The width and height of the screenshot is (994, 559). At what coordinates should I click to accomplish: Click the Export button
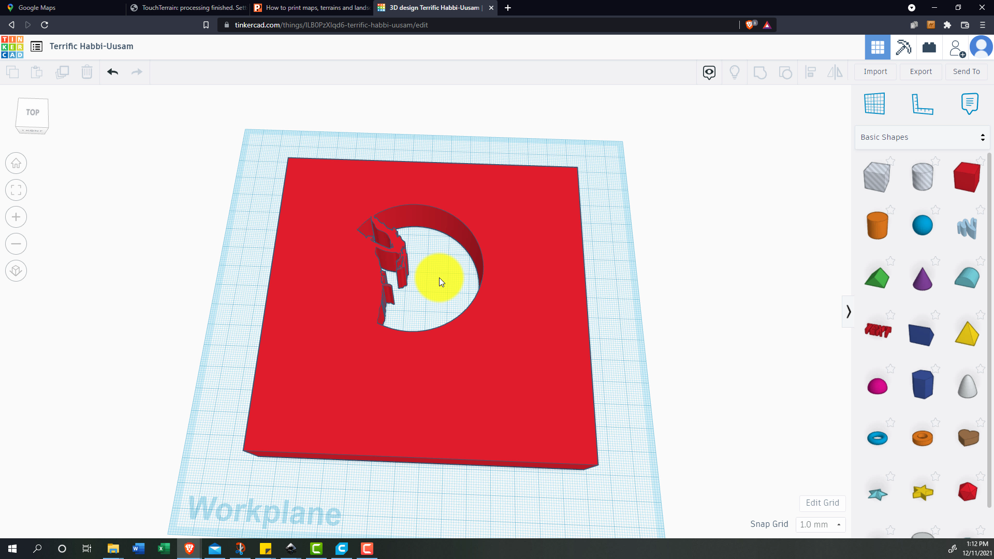click(x=920, y=71)
